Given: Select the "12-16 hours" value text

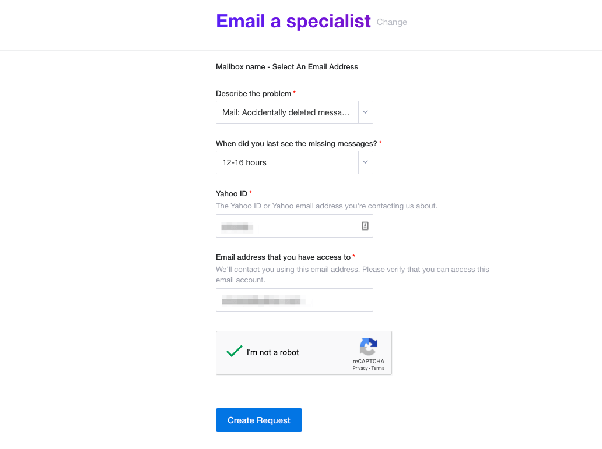Looking at the screenshot, I should pos(243,162).
